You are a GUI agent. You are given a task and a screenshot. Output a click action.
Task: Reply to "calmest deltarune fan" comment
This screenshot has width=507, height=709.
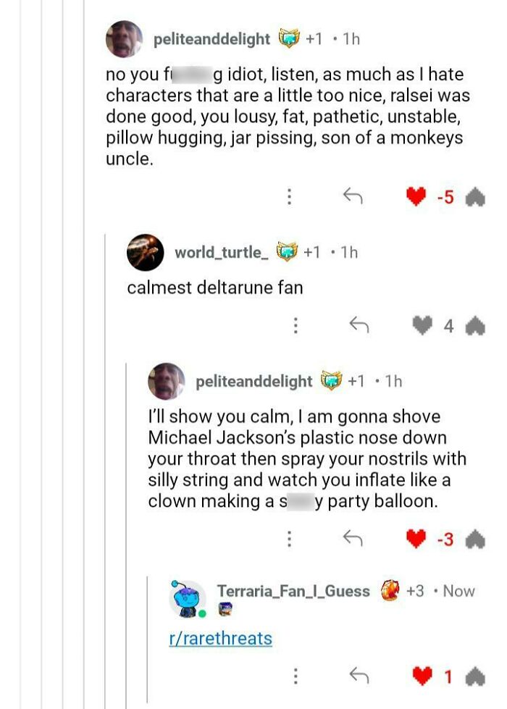(x=359, y=326)
